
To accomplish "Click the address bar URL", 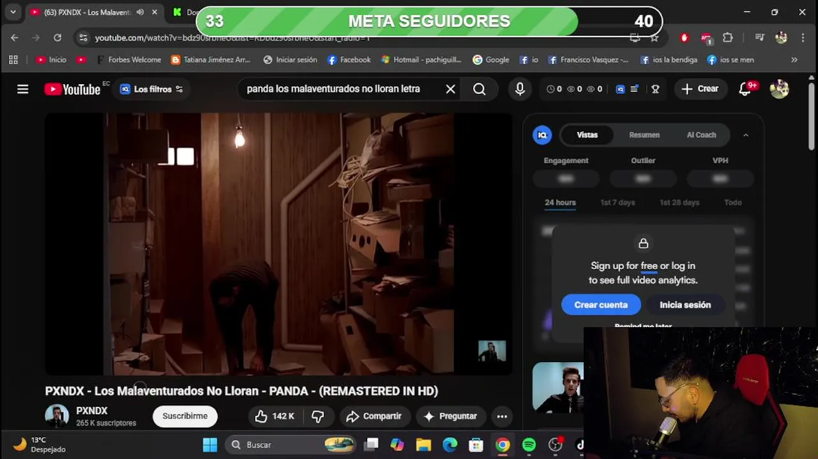I will (x=232, y=38).
